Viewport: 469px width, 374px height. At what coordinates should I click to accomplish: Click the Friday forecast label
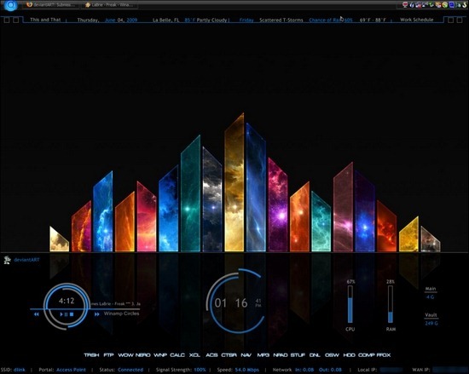click(x=246, y=20)
